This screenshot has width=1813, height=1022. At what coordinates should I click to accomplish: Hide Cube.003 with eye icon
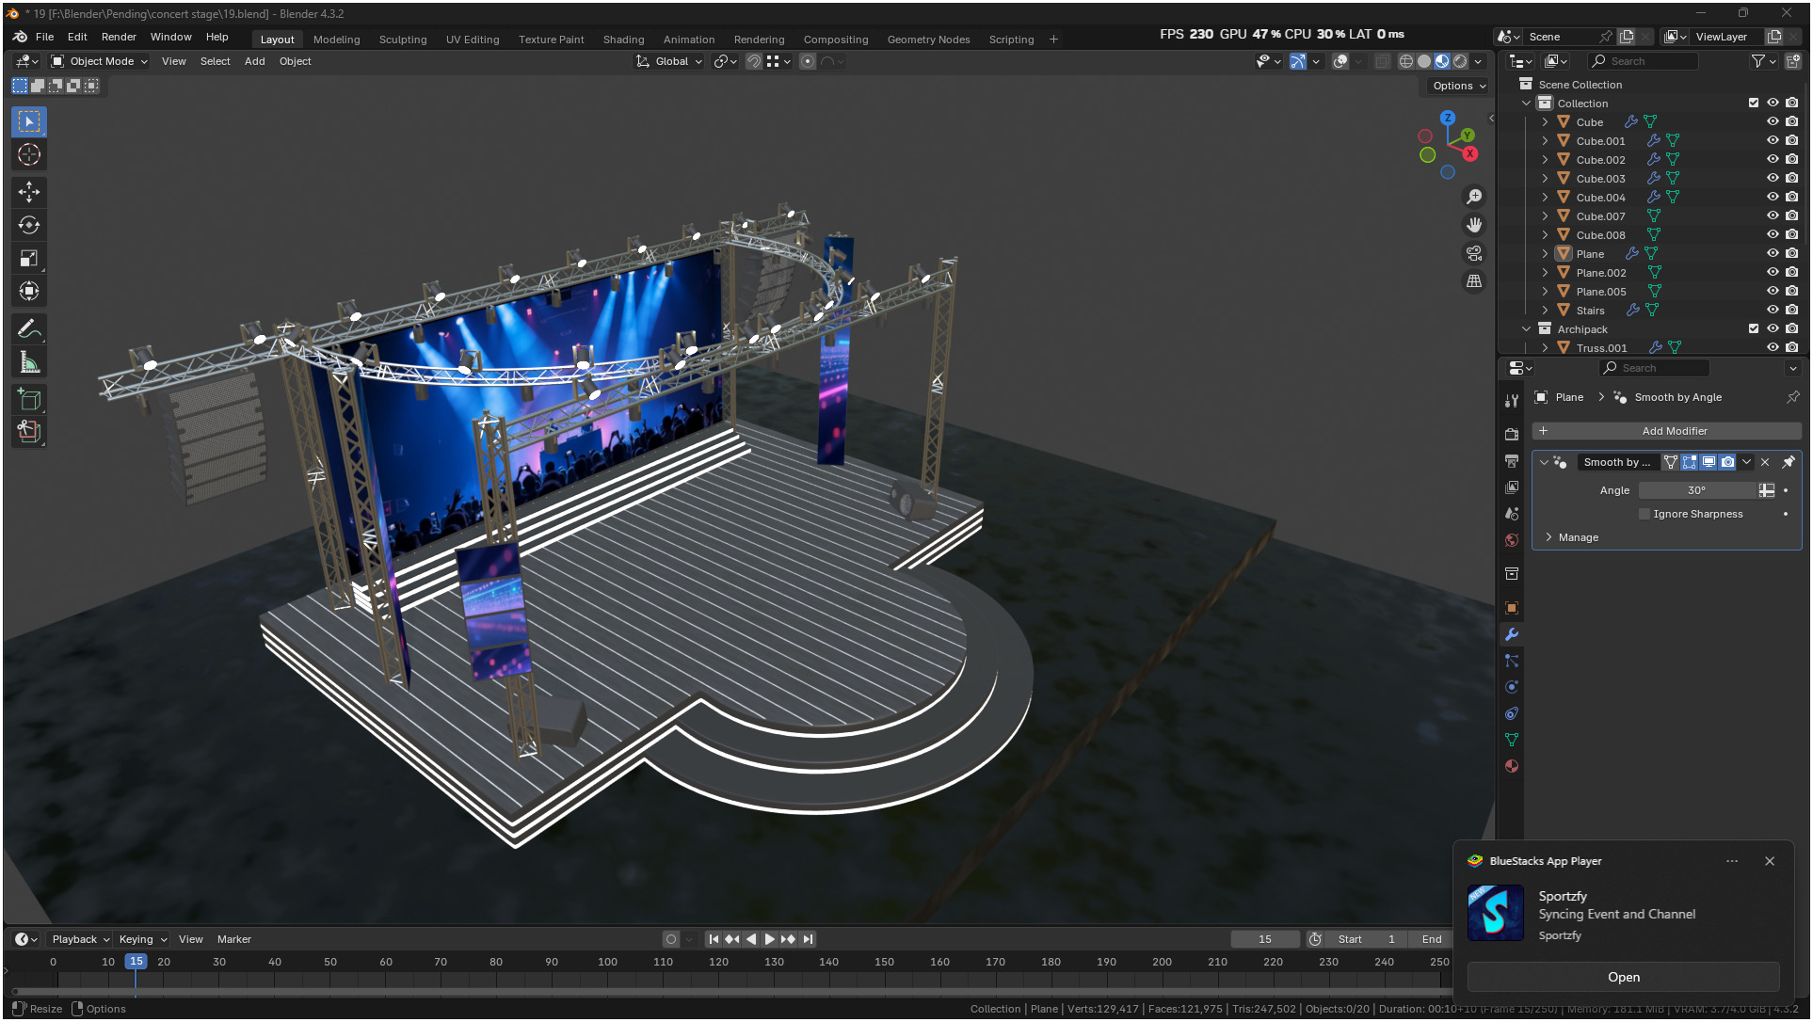tap(1773, 178)
